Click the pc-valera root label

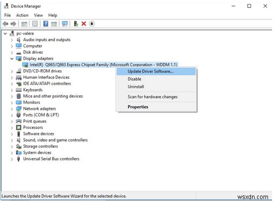point(25,33)
